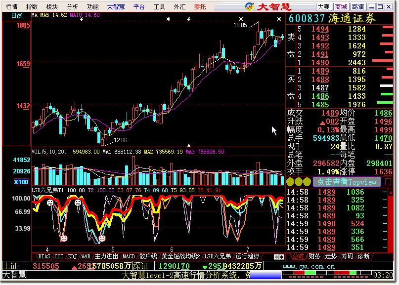The image size is (399, 285).
Task: Click the 涨停 value 1636
Action: pos(384,171)
